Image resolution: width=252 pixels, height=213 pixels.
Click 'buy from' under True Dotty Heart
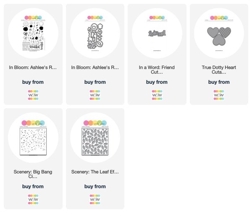point(219,82)
